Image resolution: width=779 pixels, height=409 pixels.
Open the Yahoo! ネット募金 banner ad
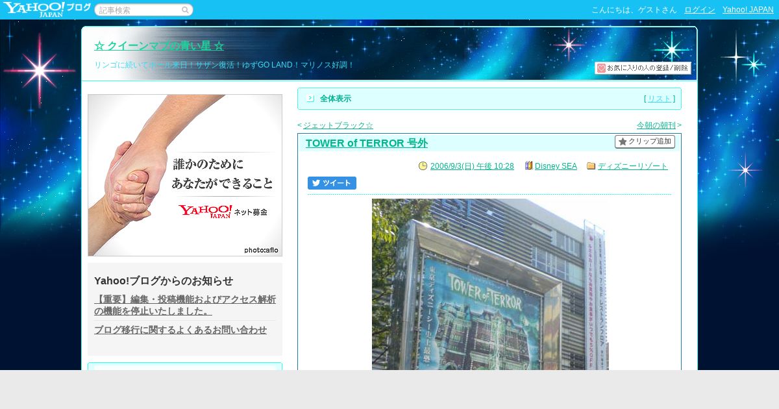[x=185, y=175]
